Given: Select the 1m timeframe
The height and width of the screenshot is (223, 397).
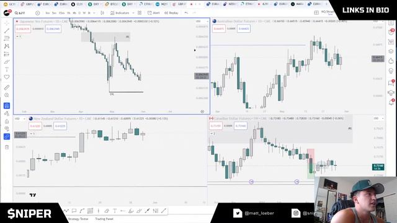Looking at the screenshot, I should point(48,13).
